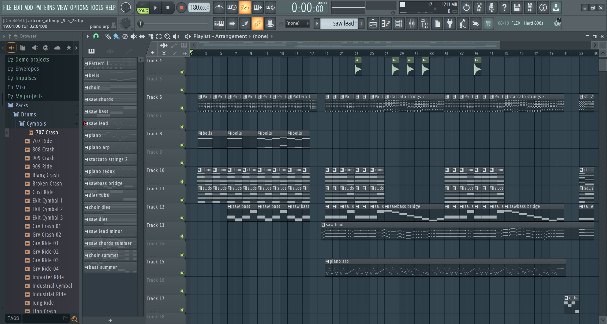Show more browser tabs with right arrow
This screenshot has height=324, width=607.
pyautogui.click(x=76, y=48)
